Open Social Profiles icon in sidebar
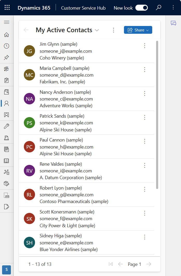181x276 pixels. (6, 115)
